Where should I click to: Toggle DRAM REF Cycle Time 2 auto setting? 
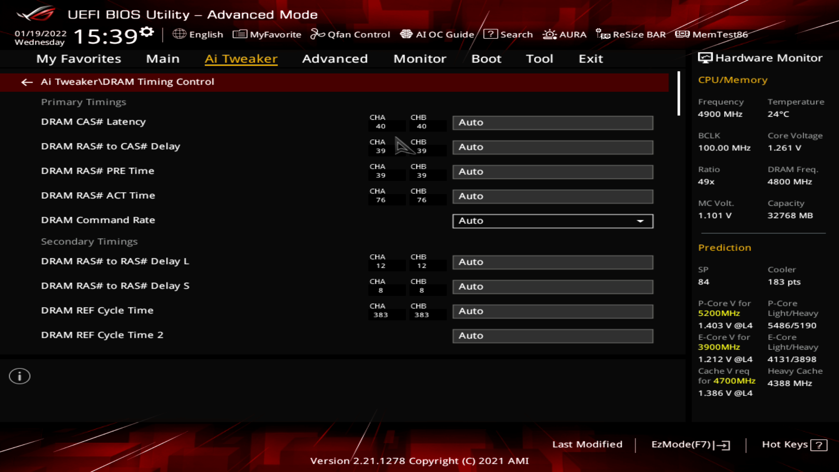[552, 335]
